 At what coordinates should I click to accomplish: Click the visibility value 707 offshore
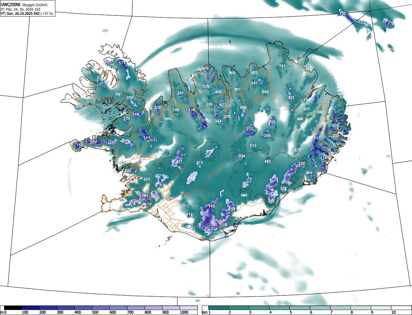point(367,25)
